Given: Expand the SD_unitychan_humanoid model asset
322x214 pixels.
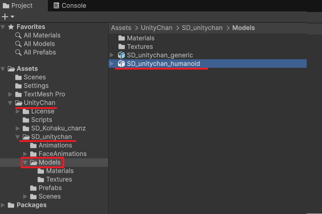Looking at the screenshot, I should 112,64.
